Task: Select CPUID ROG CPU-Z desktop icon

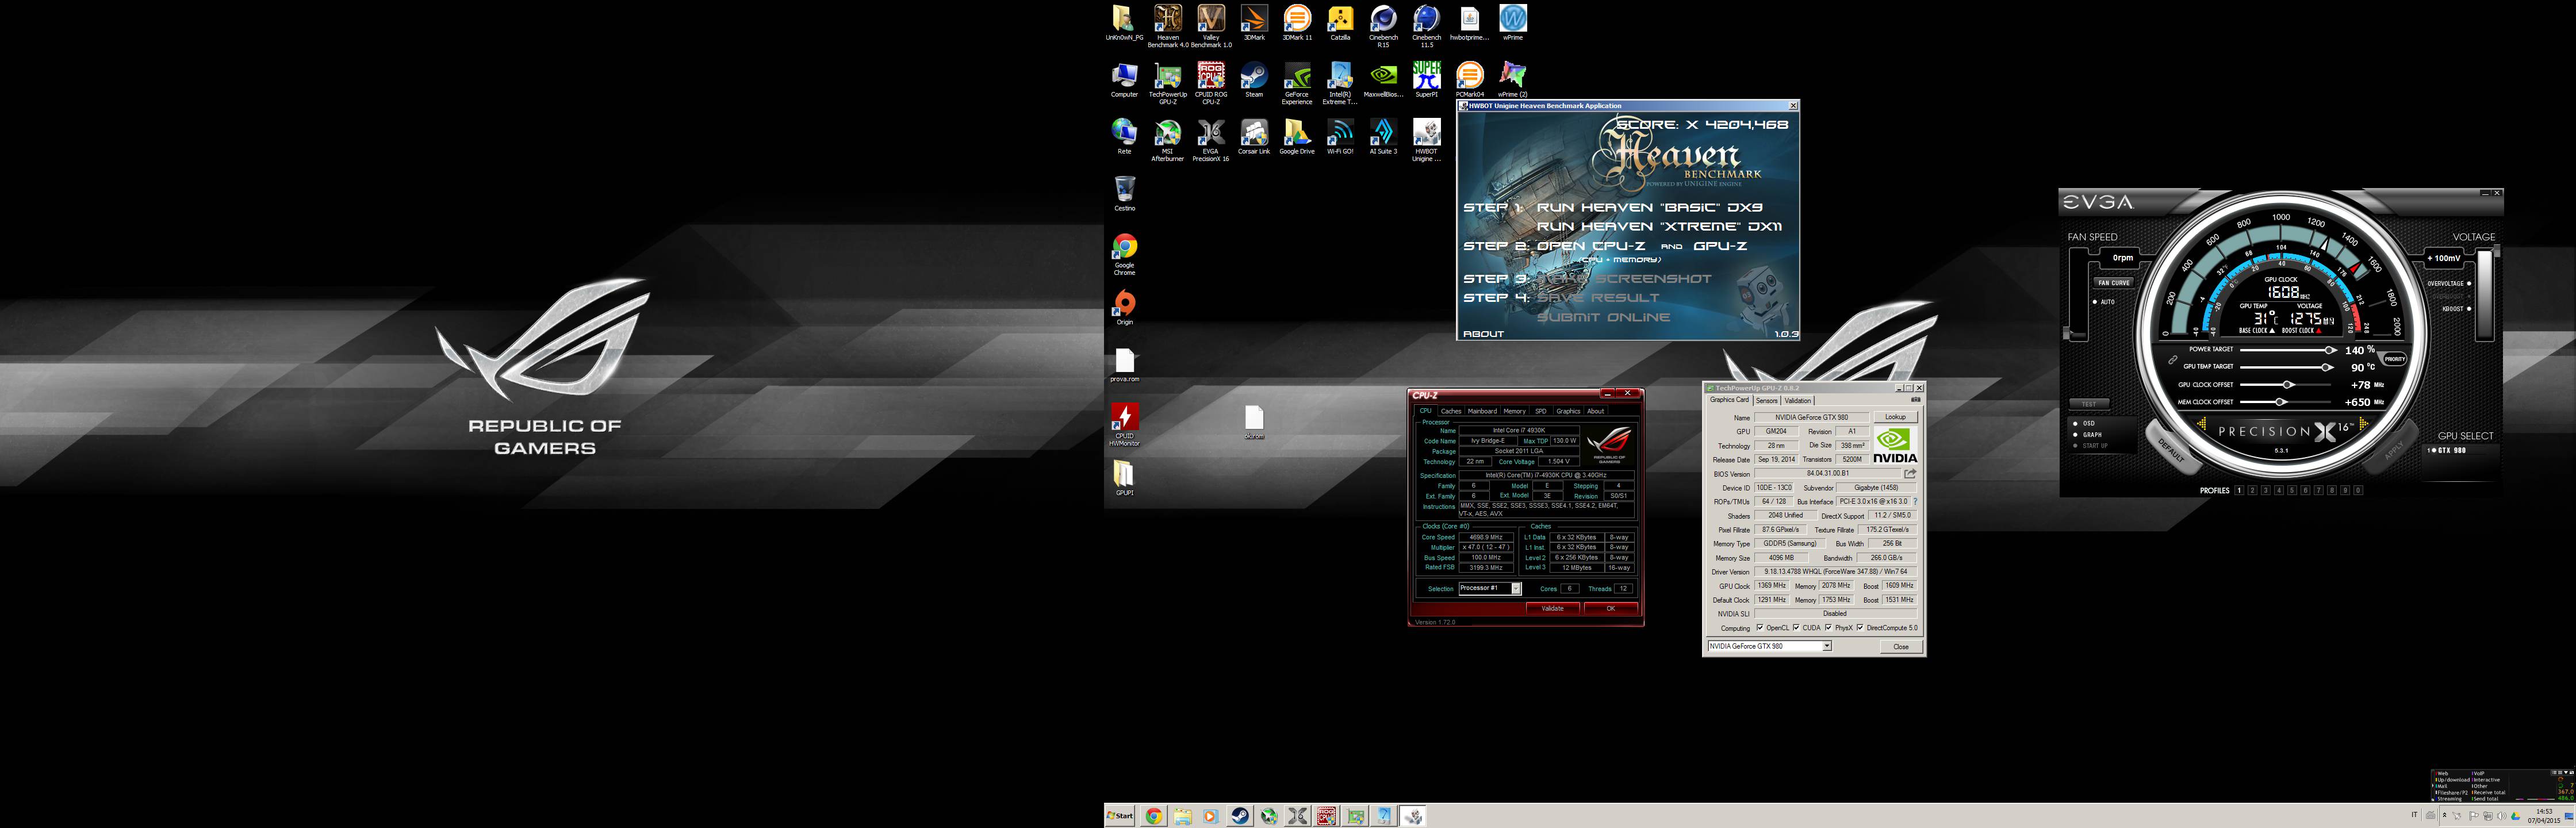Action: coord(1211,83)
